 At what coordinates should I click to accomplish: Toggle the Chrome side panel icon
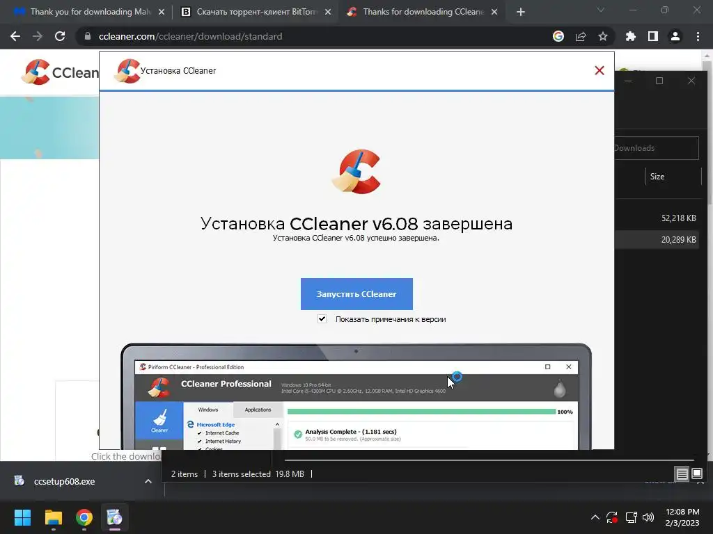coord(653,36)
